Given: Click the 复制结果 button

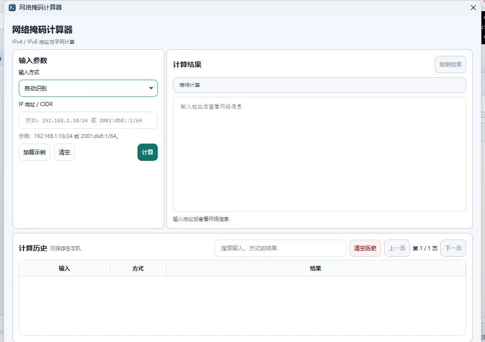Looking at the screenshot, I should [x=451, y=64].
